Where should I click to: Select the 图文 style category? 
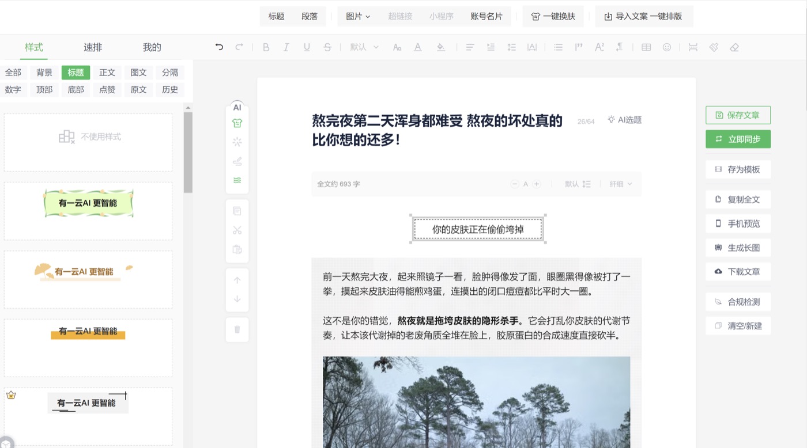pos(139,73)
